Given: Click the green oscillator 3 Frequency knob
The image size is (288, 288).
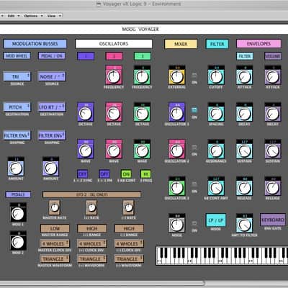Looking at the screenshot, I should tap(142, 76).
